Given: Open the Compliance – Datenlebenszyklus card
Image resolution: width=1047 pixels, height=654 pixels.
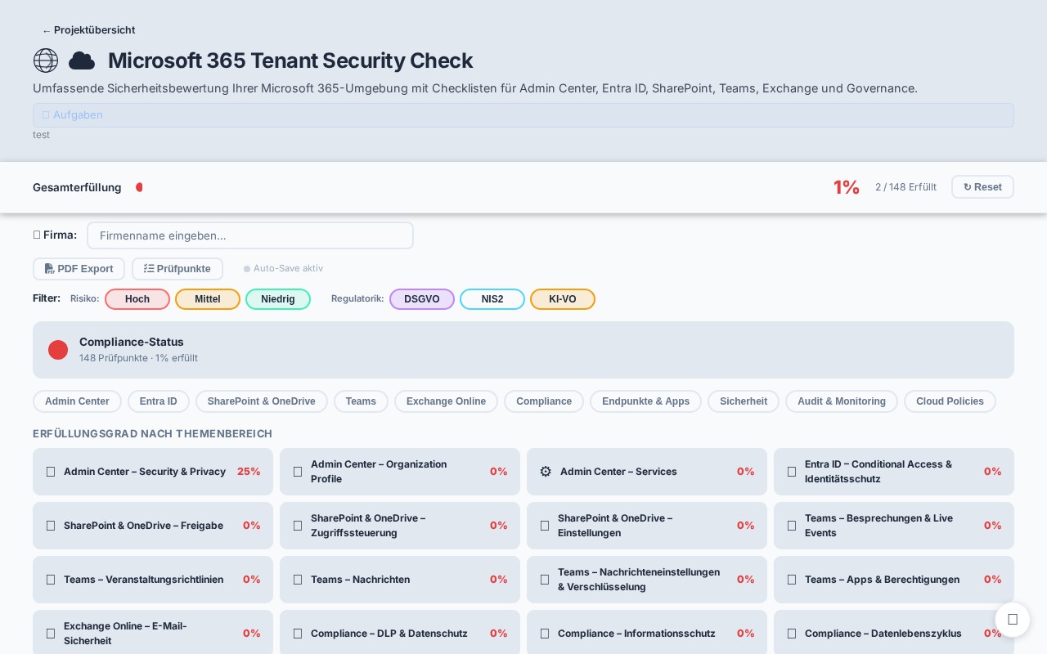Looking at the screenshot, I should (894, 634).
